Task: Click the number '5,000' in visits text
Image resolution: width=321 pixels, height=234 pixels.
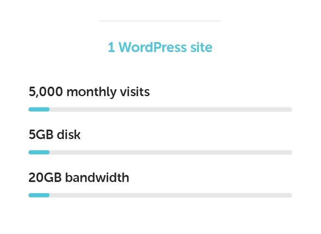Action: click(46, 92)
